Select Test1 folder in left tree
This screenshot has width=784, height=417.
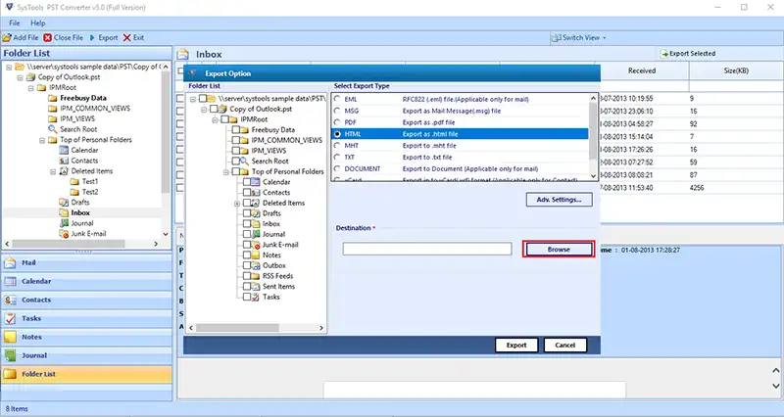pyautogui.click(x=90, y=181)
